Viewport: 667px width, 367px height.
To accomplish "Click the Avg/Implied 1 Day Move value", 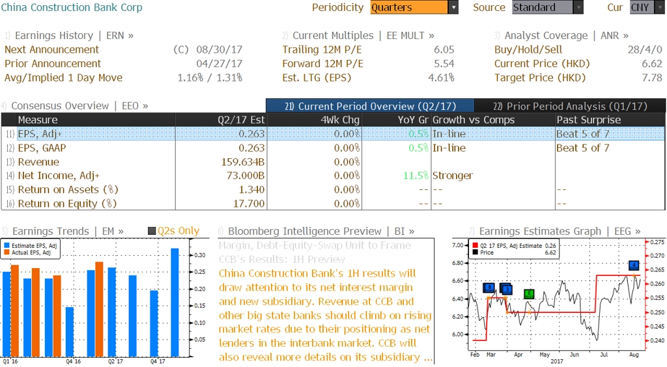I will [x=210, y=77].
